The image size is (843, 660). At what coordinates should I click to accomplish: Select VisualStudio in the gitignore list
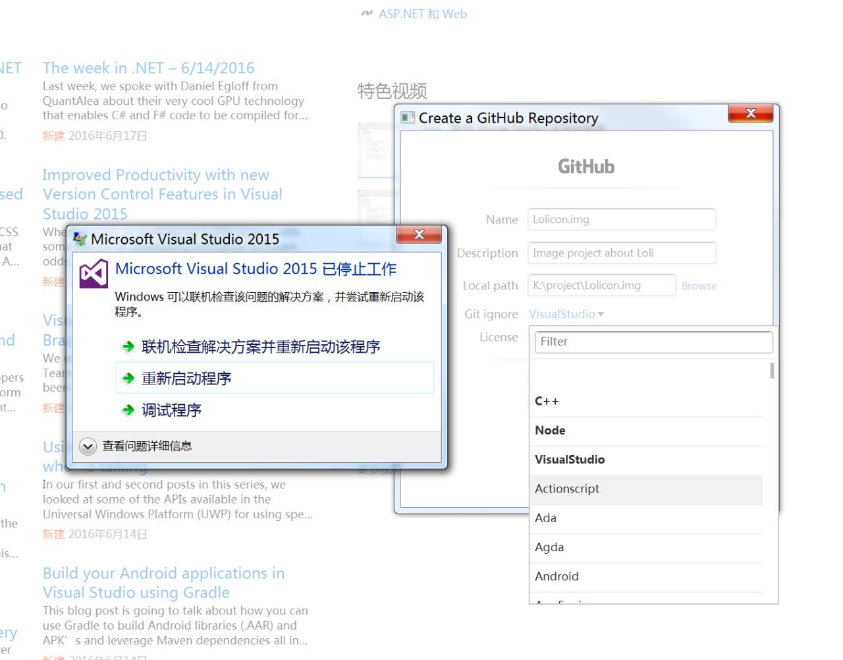click(x=646, y=460)
